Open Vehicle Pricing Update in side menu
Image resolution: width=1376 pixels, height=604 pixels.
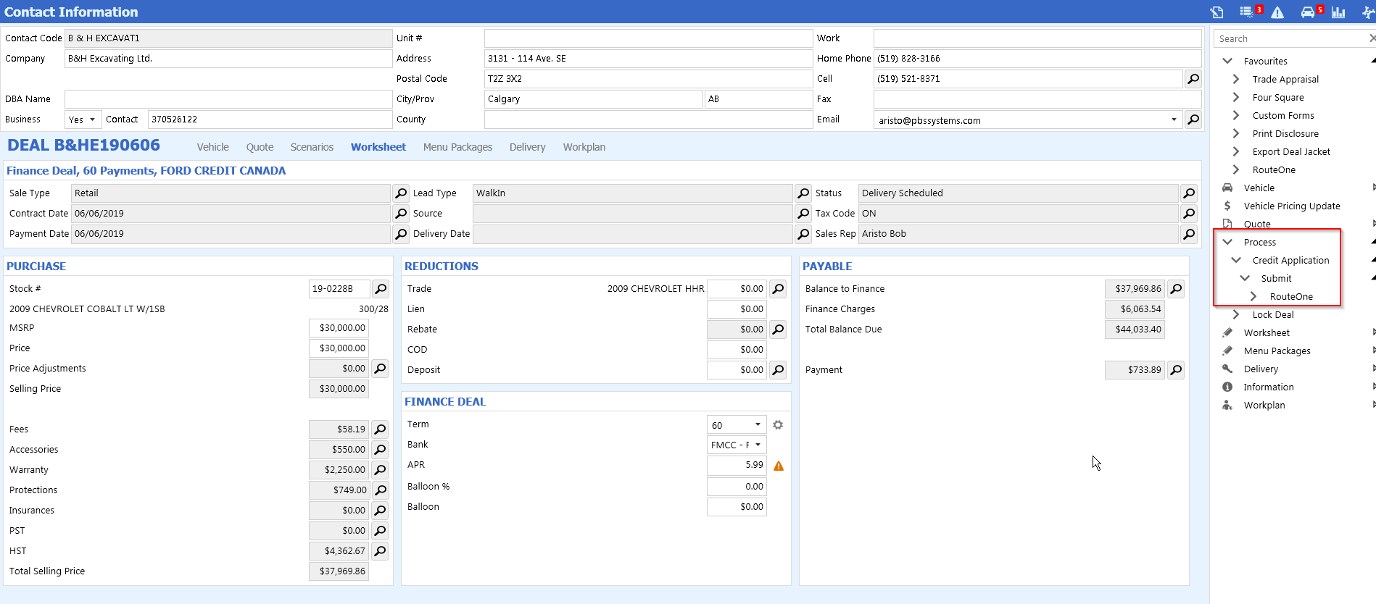click(1292, 206)
